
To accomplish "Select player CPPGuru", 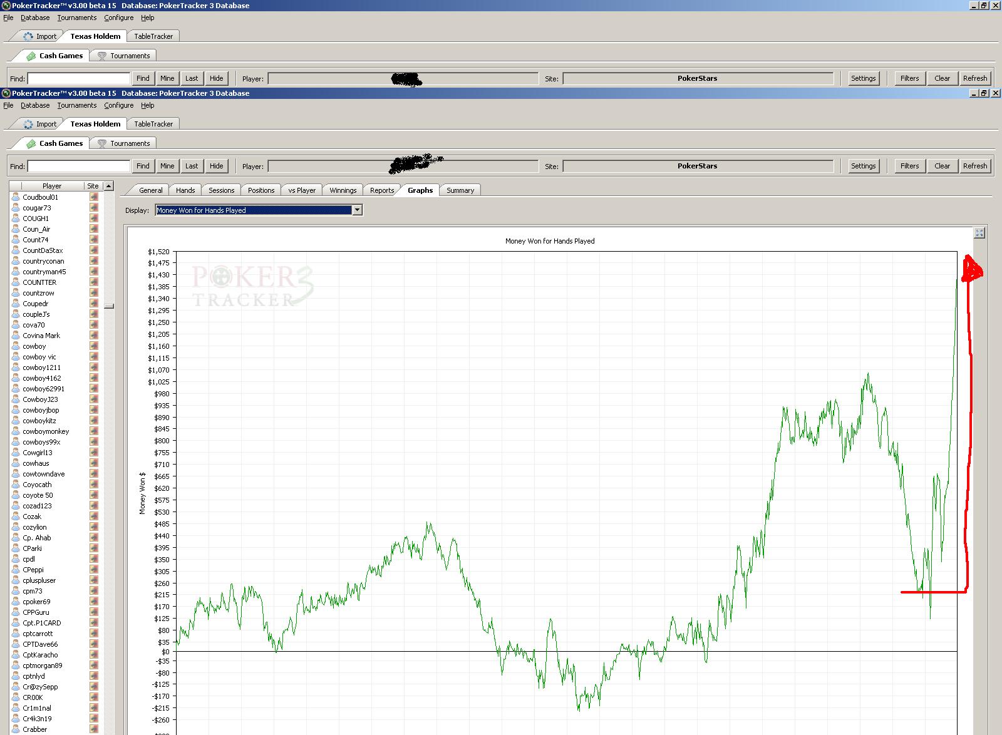I will [x=36, y=612].
